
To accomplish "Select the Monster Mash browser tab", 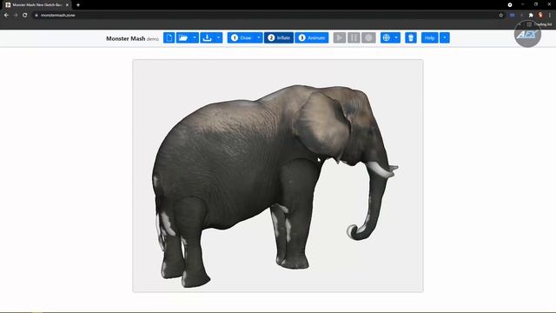I will click(x=36, y=5).
